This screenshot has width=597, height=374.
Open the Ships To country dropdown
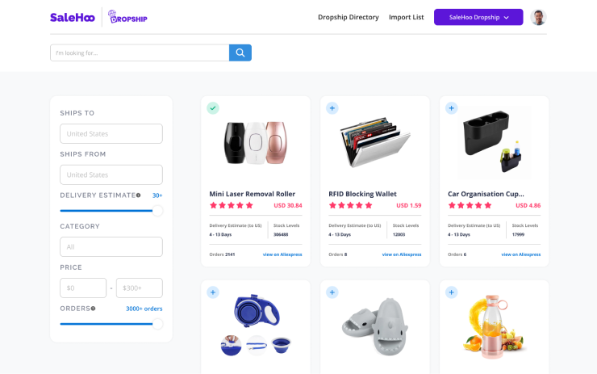click(111, 134)
